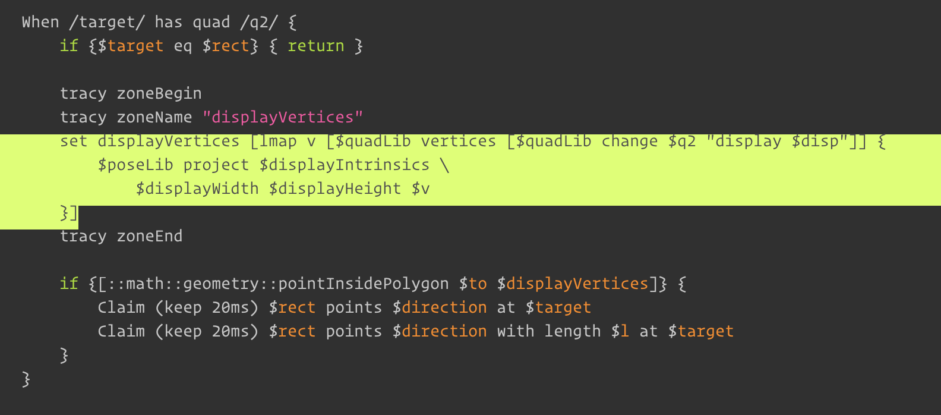941x415 pixels.
Task: Click the /q2/ pattern on the first line
Action: click(x=259, y=22)
